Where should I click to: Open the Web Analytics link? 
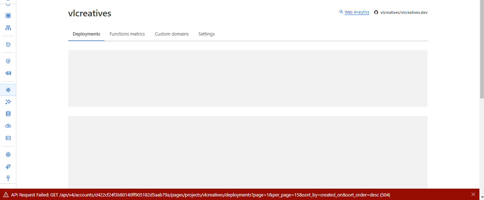(357, 12)
